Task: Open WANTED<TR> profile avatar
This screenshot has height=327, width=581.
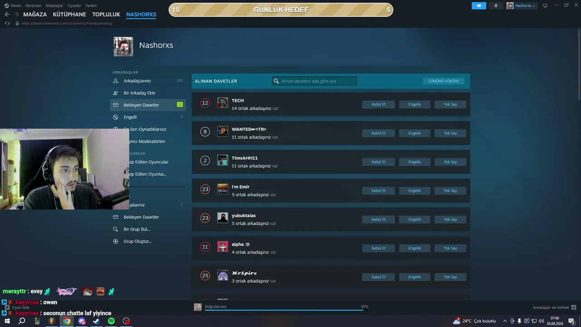Action: [x=222, y=131]
